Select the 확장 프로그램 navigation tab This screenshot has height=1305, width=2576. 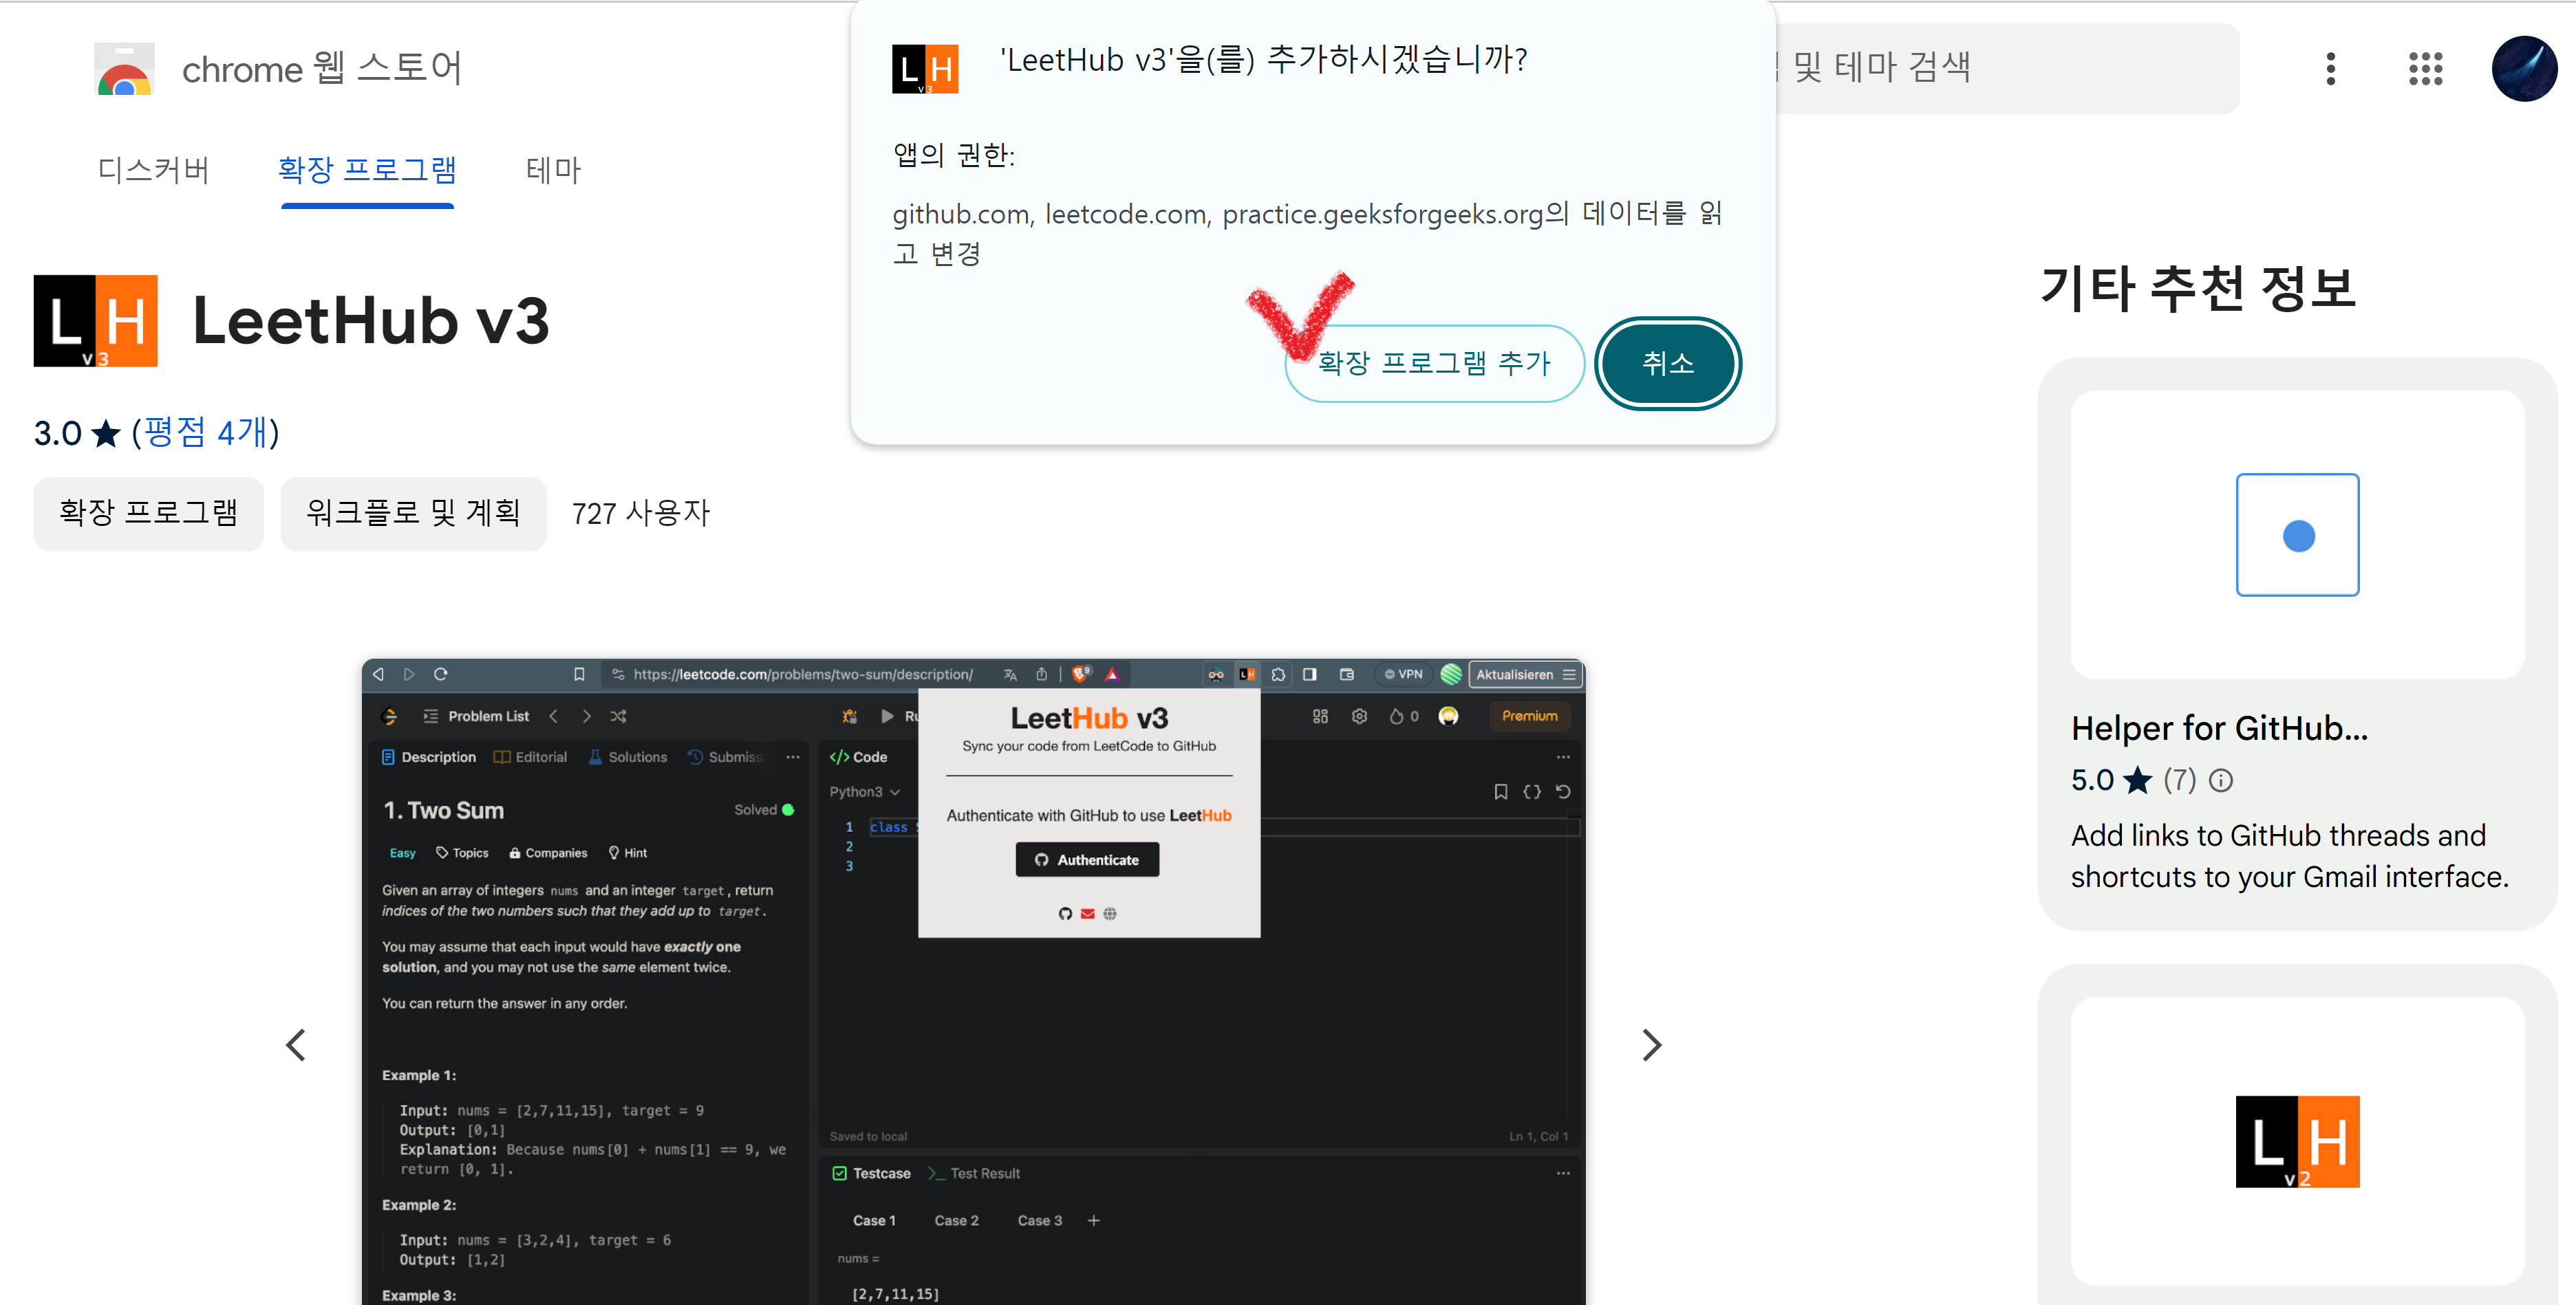[367, 170]
